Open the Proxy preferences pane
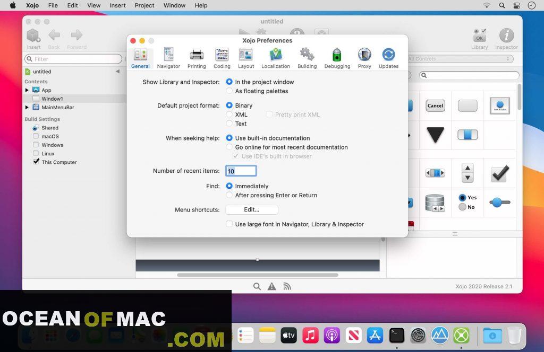This screenshot has height=352, width=544. click(x=364, y=58)
